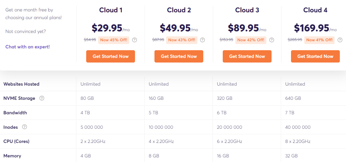Click the Now 43% Off badge
The image size is (346, 162).
[182, 40]
